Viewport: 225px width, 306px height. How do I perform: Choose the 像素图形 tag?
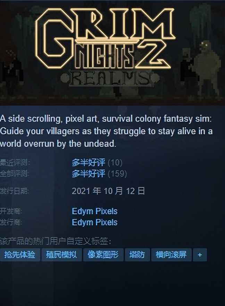point(103,255)
